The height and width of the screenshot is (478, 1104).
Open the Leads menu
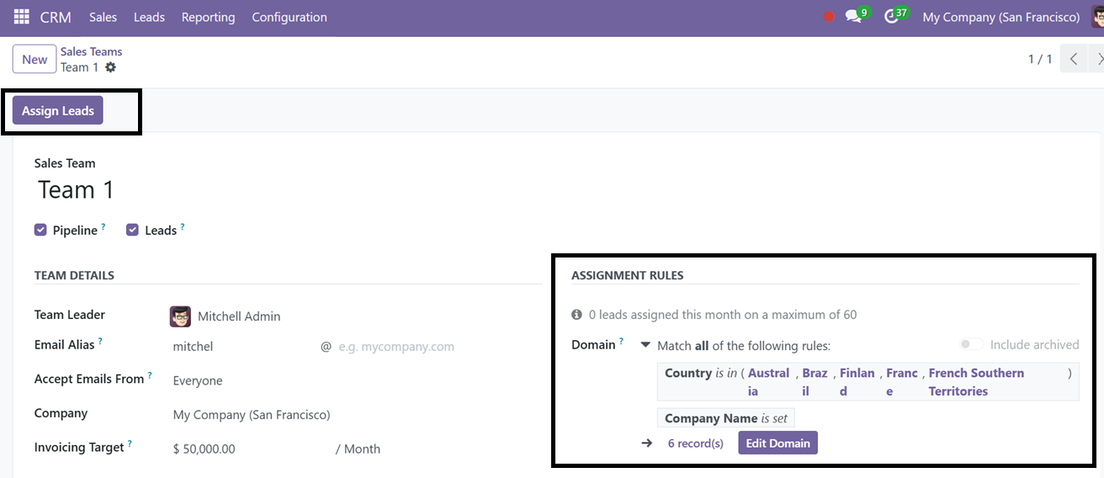tap(149, 17)
